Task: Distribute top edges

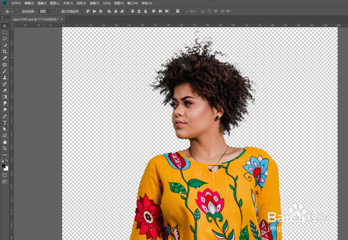Action: (x=133, y=11)
